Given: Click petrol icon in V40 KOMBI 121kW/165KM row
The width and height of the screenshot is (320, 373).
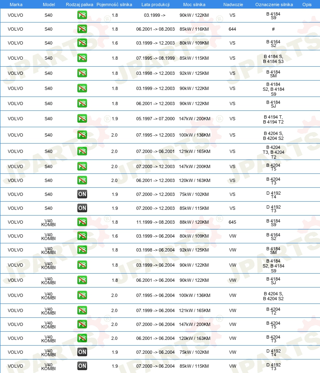Looking at the screenshot, I should 82,310.
